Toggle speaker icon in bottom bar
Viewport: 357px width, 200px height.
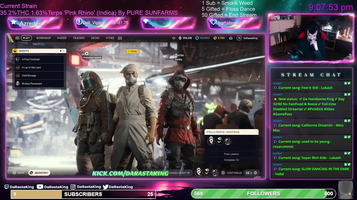[x=207, y=172]
